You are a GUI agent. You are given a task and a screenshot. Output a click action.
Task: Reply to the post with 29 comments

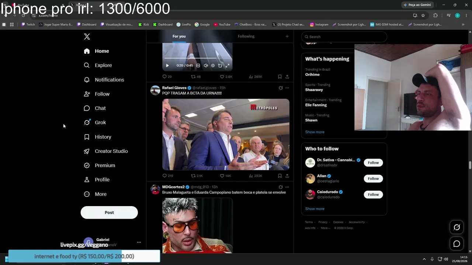pyautogui.click(x=167, y=77)
